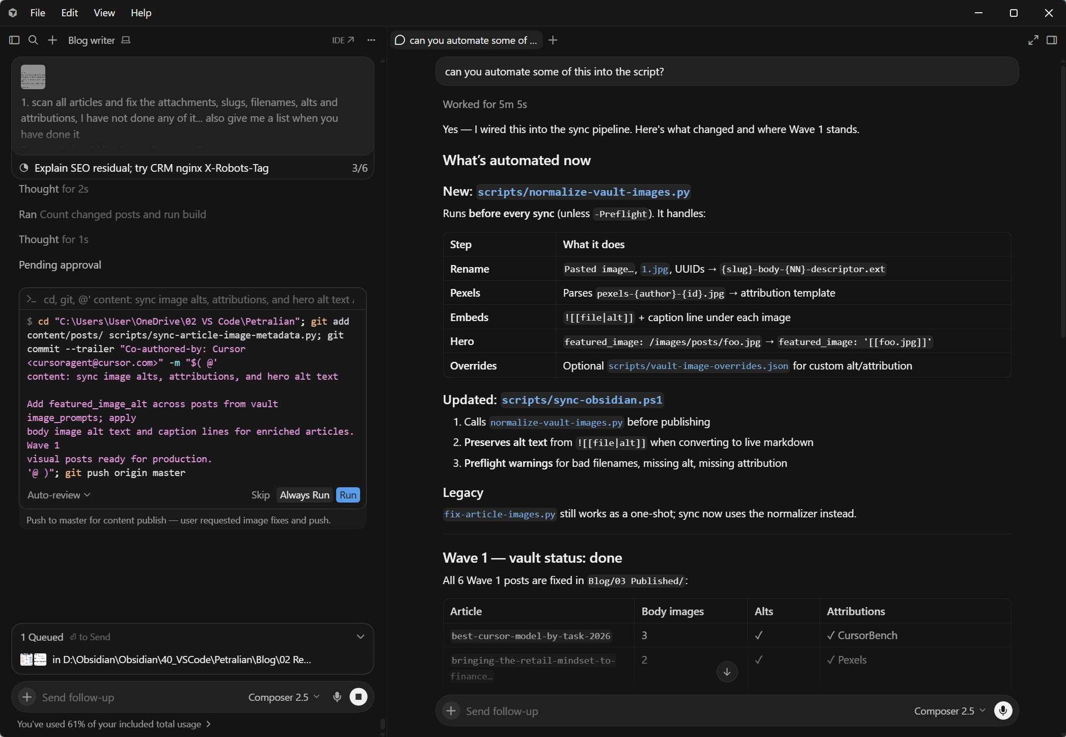The image size is (1066, 737).
Task: Open the View menu
Action: point(104,13)
